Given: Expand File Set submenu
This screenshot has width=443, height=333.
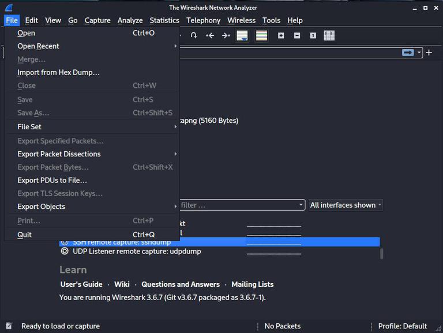Looking at the screenshot, I should [92, 126].
